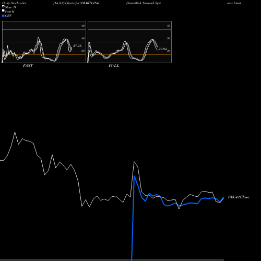Image resolution: width=261 pixels, height=261 pixels.
Task: Click the Smartlink Network Syst title text
Action: click(x=144, y=3)
